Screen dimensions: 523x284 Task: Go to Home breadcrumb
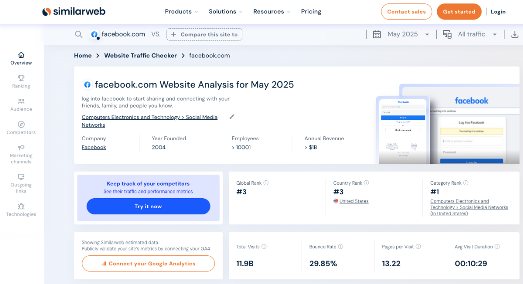point(83,56)
